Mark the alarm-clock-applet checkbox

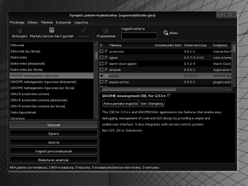click(x=102, y=64)
